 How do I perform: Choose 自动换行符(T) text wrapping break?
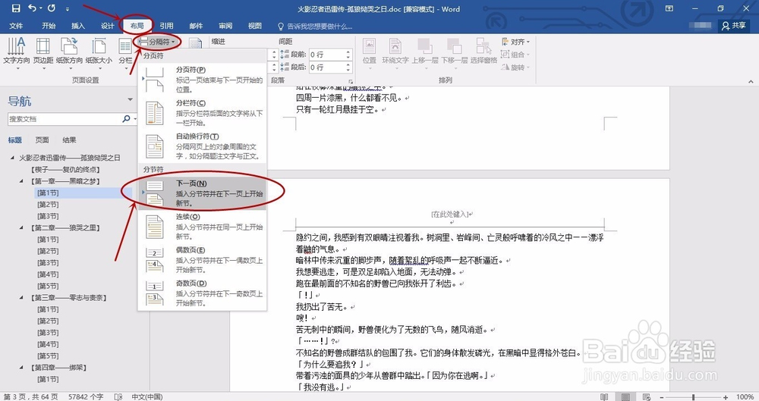(203, 146)
